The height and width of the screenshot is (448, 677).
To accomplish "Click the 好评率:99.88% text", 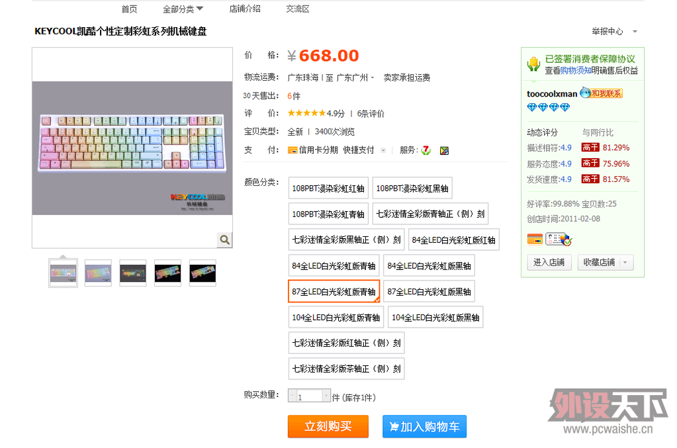I will point(553,204).
